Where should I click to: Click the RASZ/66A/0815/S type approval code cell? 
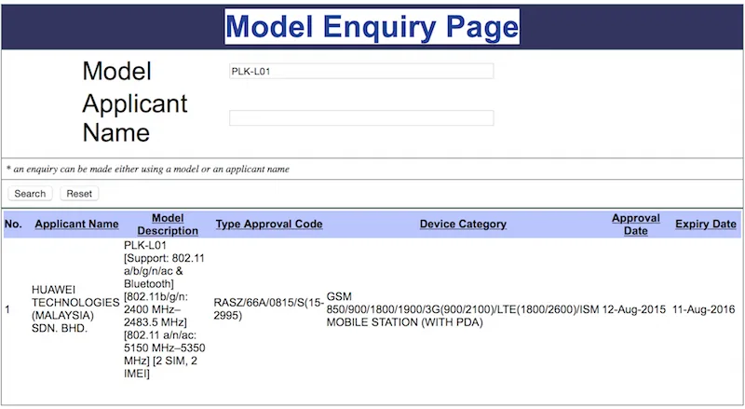(x=268, y=309)
